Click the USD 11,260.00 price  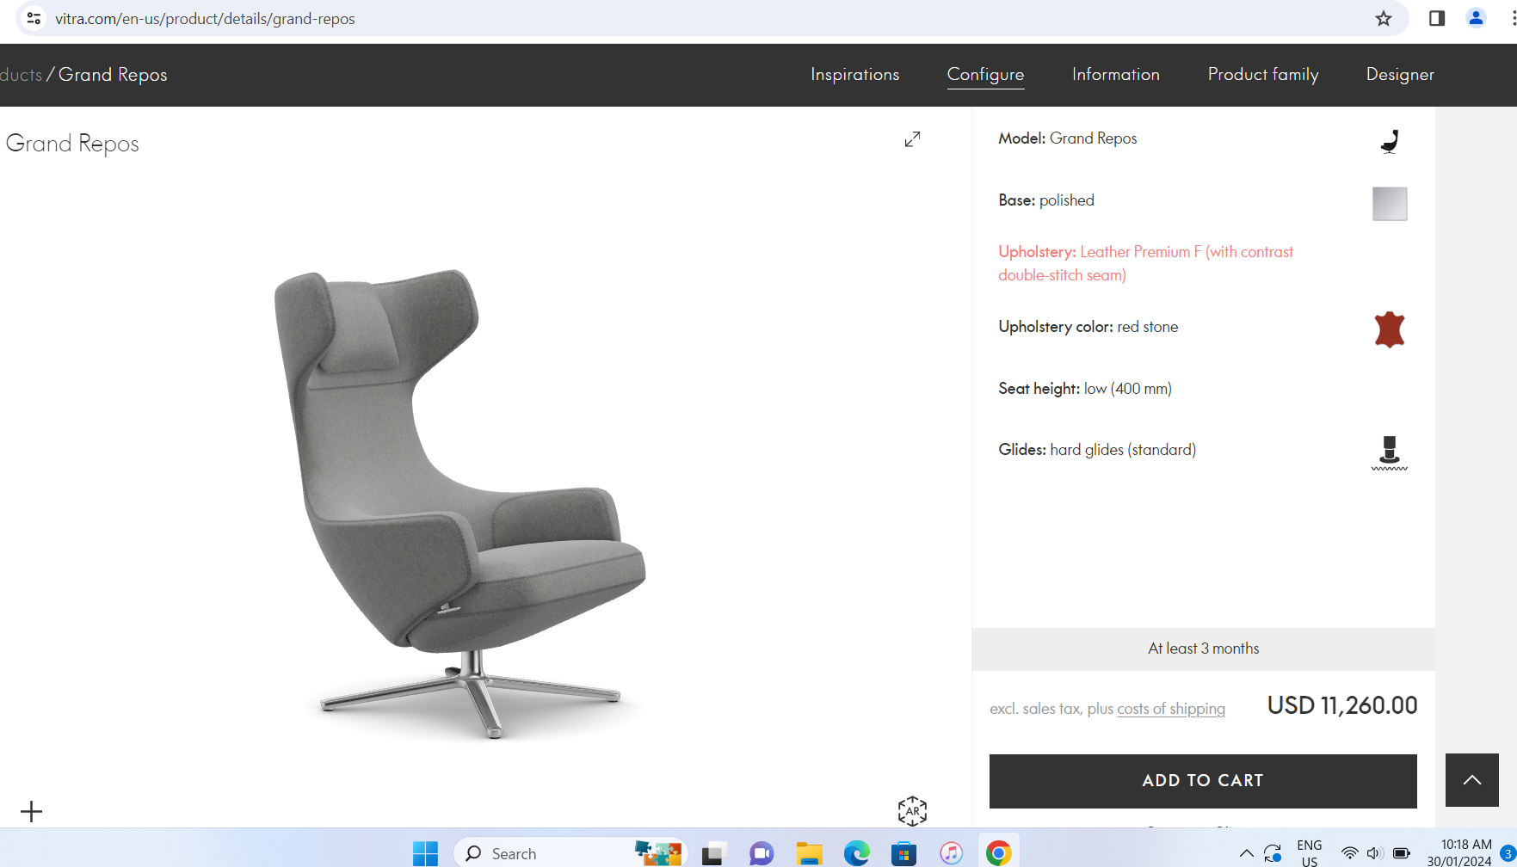1341,705
